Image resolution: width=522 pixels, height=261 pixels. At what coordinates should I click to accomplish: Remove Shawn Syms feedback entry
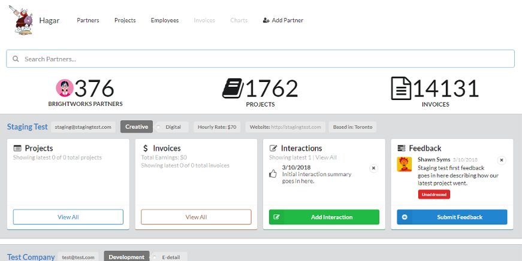click(x=502, y=160)
